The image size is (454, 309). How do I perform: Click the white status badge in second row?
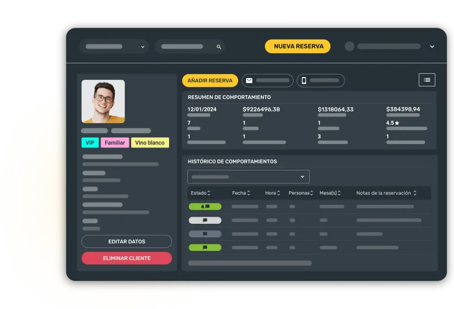(205, 220)
